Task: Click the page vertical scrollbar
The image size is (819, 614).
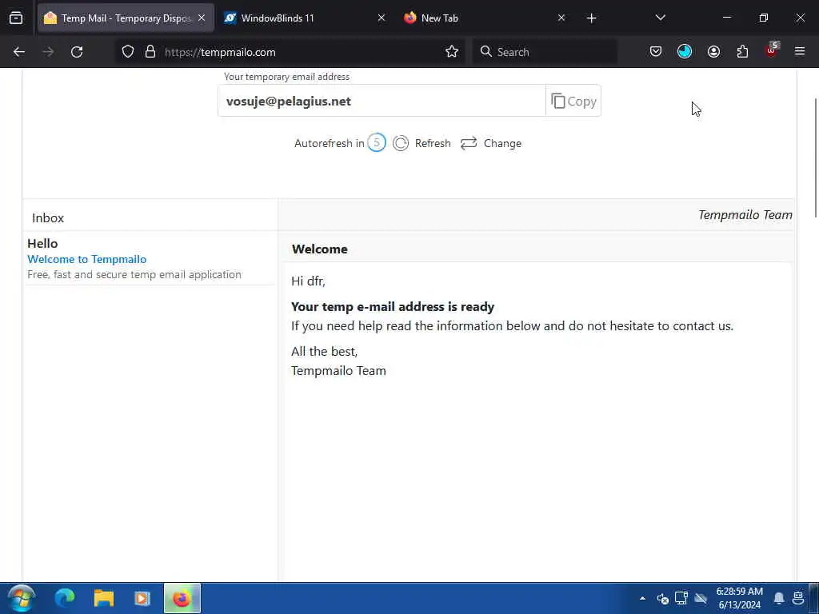Action: click(815, 157)
